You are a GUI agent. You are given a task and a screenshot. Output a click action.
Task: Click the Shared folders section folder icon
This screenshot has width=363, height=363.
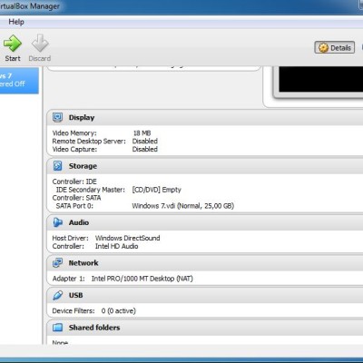tap(57, 328)
